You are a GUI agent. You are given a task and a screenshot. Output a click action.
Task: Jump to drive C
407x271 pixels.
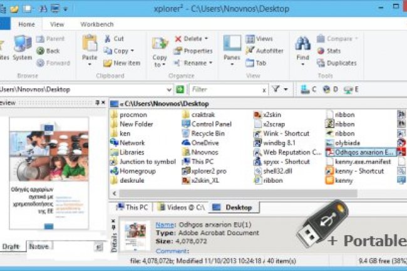pos(308,89)
